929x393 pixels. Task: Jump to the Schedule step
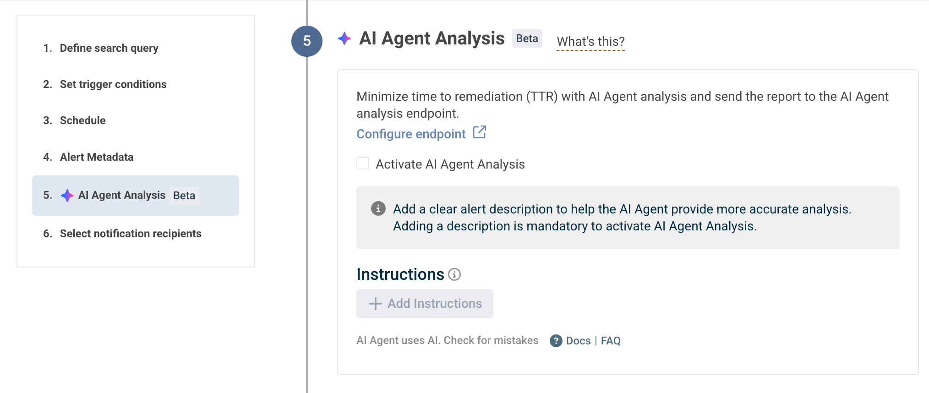82,120
